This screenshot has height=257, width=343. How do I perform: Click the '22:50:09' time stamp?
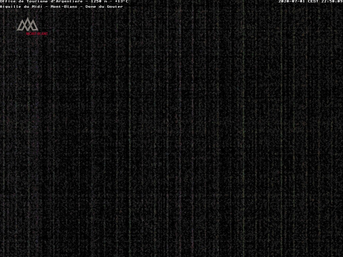click(332, 1)
